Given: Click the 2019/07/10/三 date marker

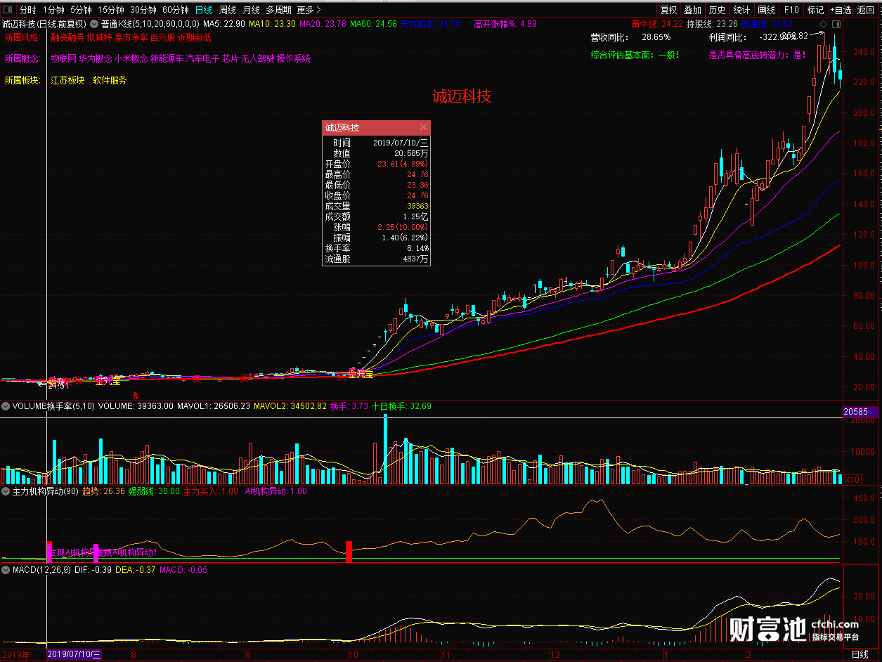Looking at the screenshot, I should coord(74,654).
